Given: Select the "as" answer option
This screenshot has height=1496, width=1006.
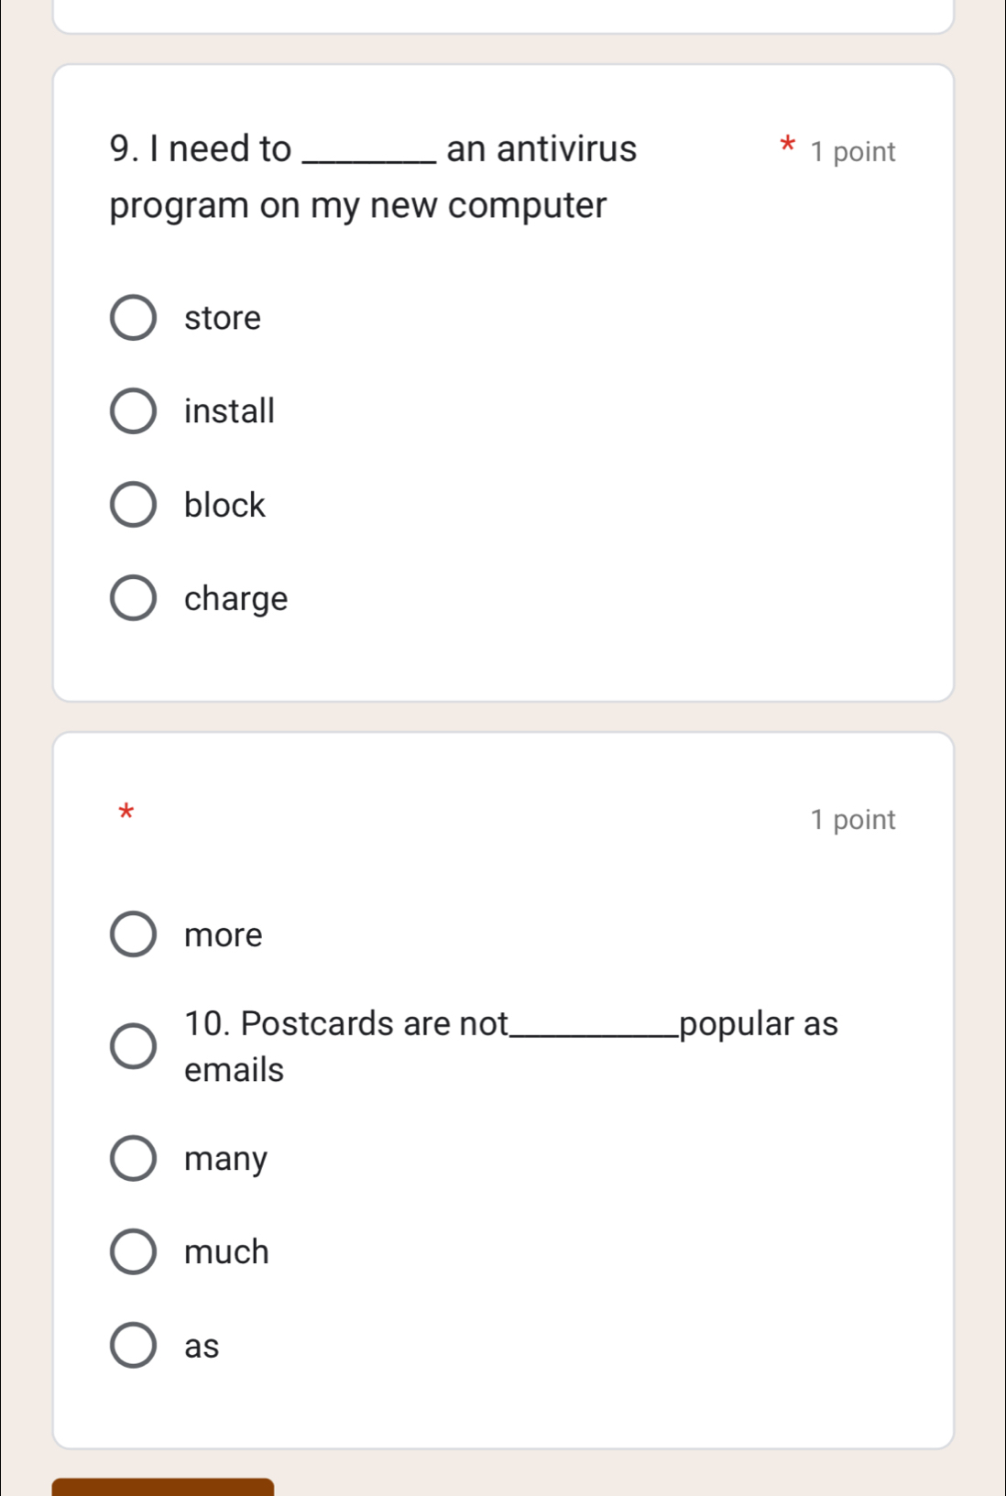Looking at the screenshot, I should click(133, 1346).
